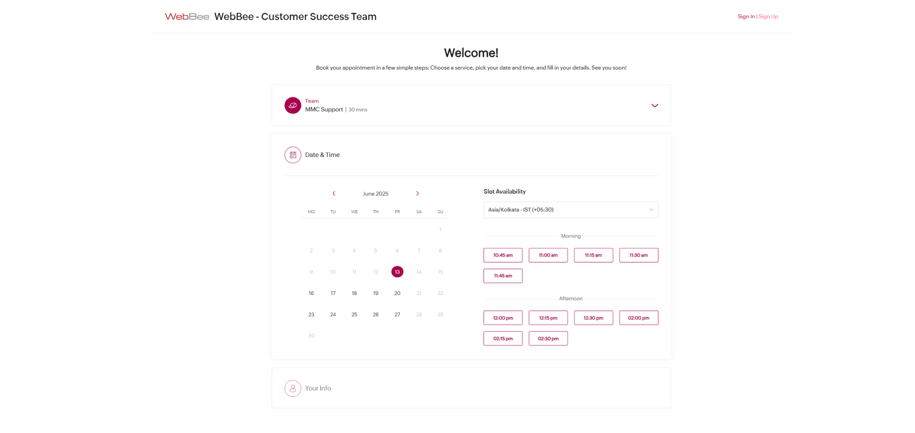915x433 pixels.
Task: Select the 12:00 pm slot
Action: coord(503,318)
